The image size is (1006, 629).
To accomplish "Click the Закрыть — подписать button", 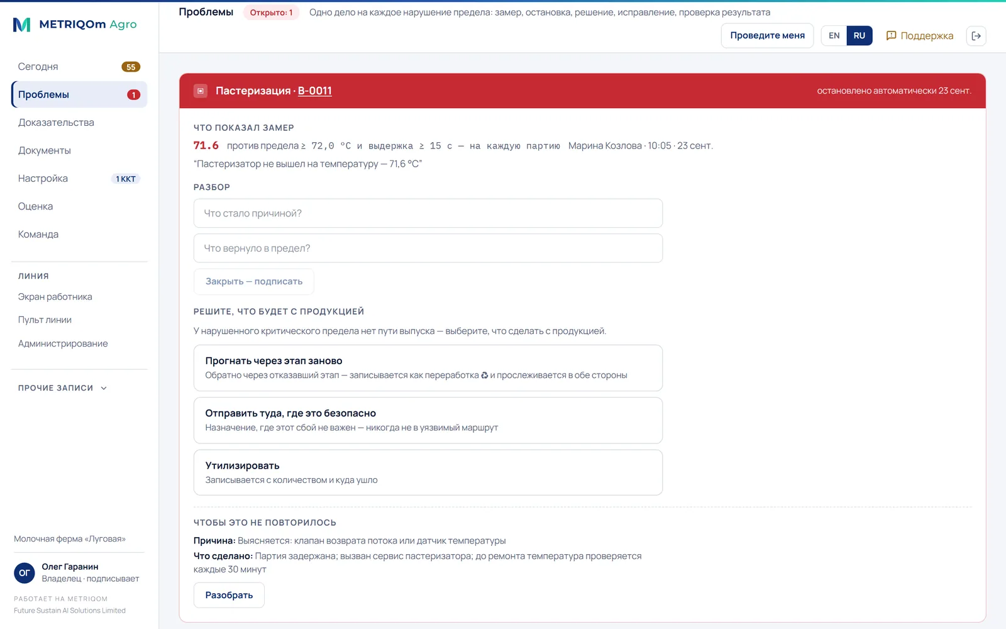I will [254, 282].
